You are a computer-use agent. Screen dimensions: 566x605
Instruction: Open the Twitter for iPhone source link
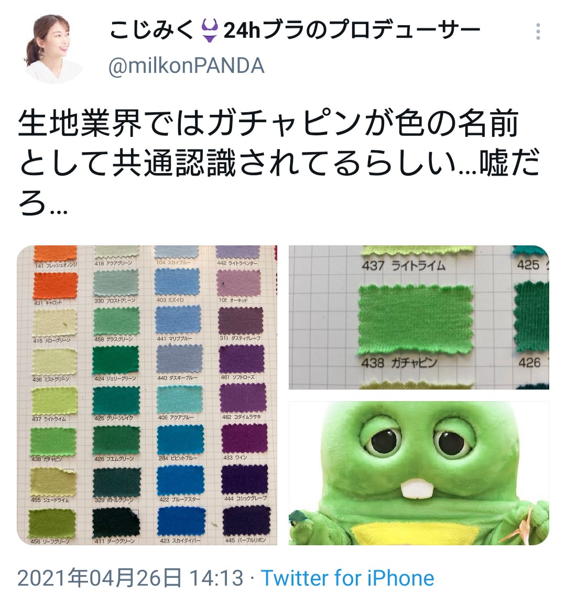pyautogui.click(x=347, y=578)
